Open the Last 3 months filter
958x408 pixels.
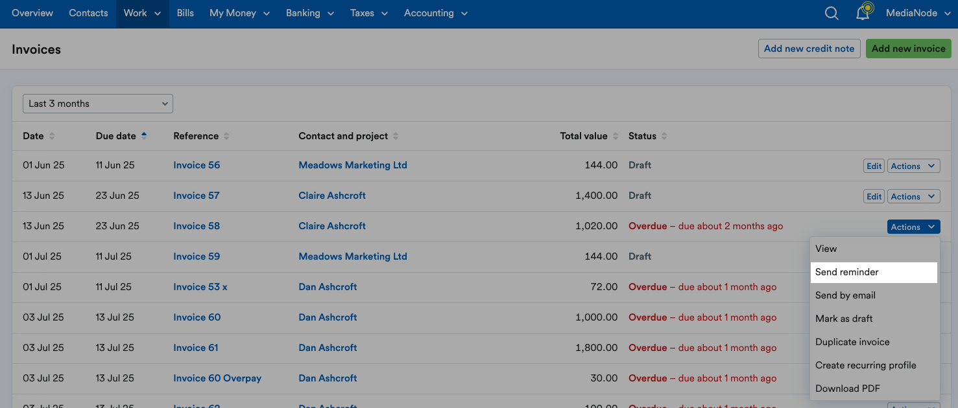click(x=98, y=104)
